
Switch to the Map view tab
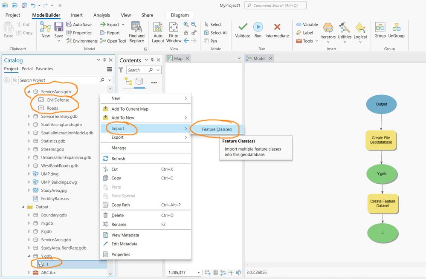tap(178, 59)
